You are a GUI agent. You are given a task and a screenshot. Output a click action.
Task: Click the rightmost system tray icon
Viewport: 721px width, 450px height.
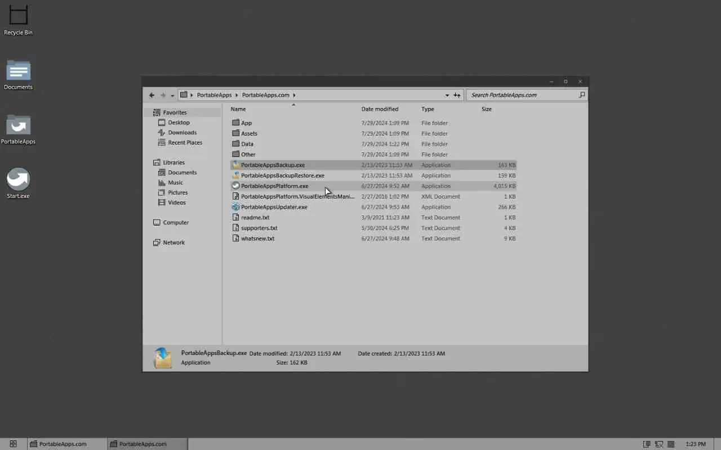(671, 444)
